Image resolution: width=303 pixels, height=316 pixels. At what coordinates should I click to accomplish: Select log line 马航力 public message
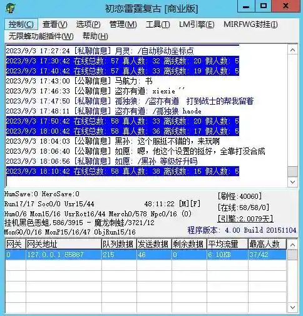tap(80, 81)
